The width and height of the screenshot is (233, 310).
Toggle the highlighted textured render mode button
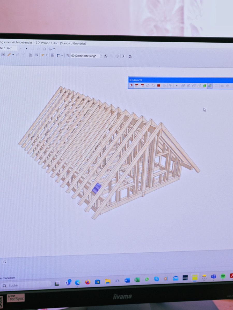[x=210, y=86]
